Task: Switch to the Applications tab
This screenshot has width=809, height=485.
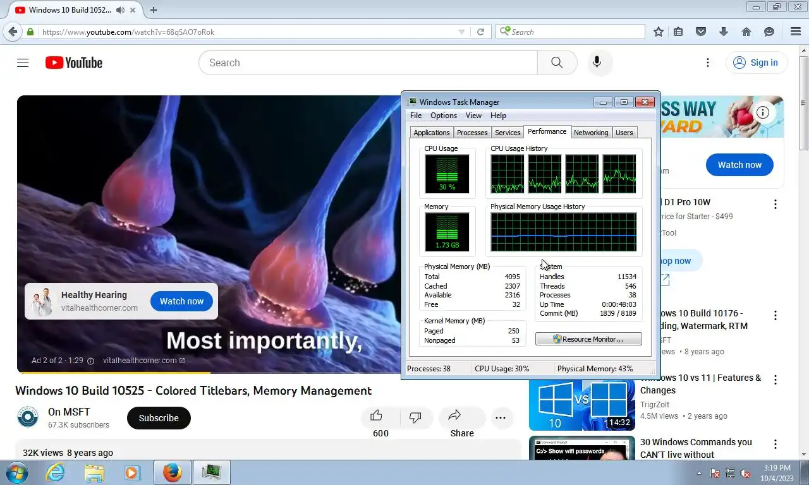Action: [x=432, y=133]
